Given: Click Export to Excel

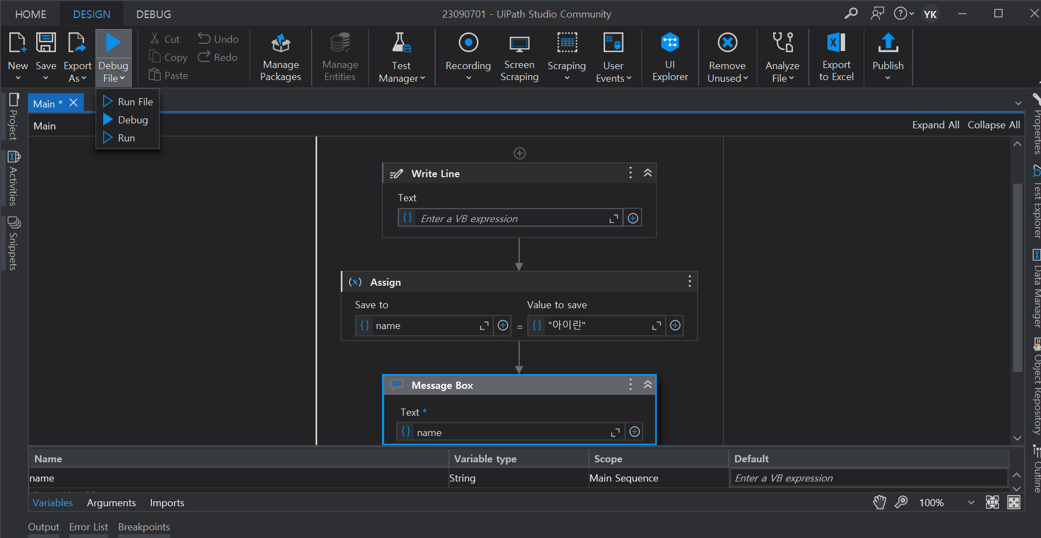Looking at the screenshot, I should pos(836,57).
